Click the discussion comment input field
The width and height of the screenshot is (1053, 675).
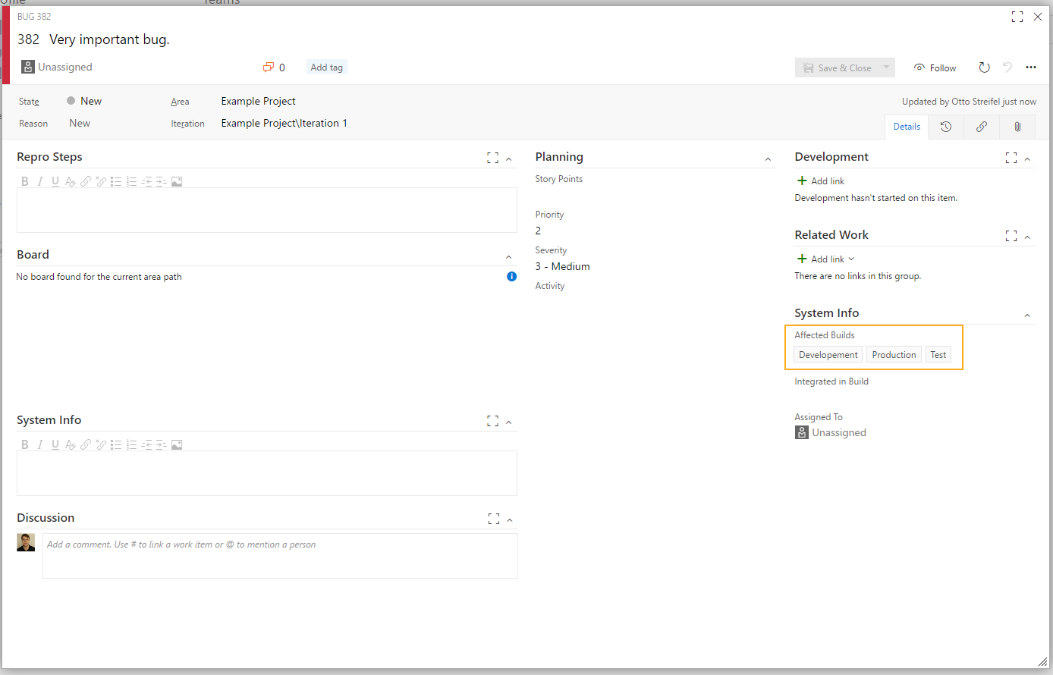pos(280,556)
